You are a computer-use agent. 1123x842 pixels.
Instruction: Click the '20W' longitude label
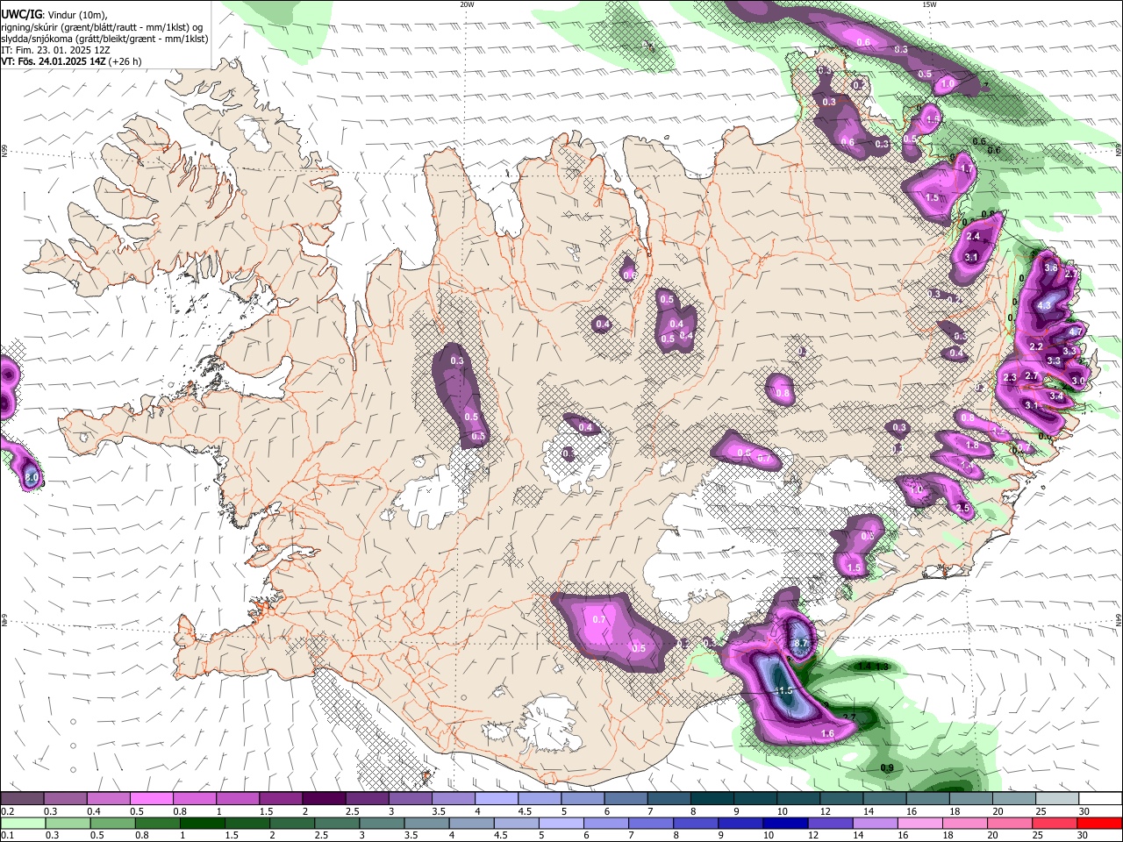tap(467, 4)
